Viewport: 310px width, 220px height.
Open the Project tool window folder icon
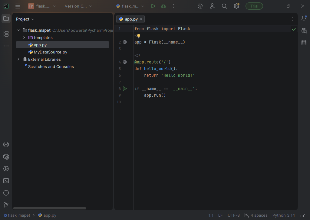click(6, 18)
